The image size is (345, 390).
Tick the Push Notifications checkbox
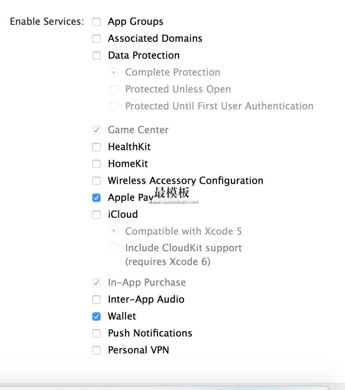[96, 333]
